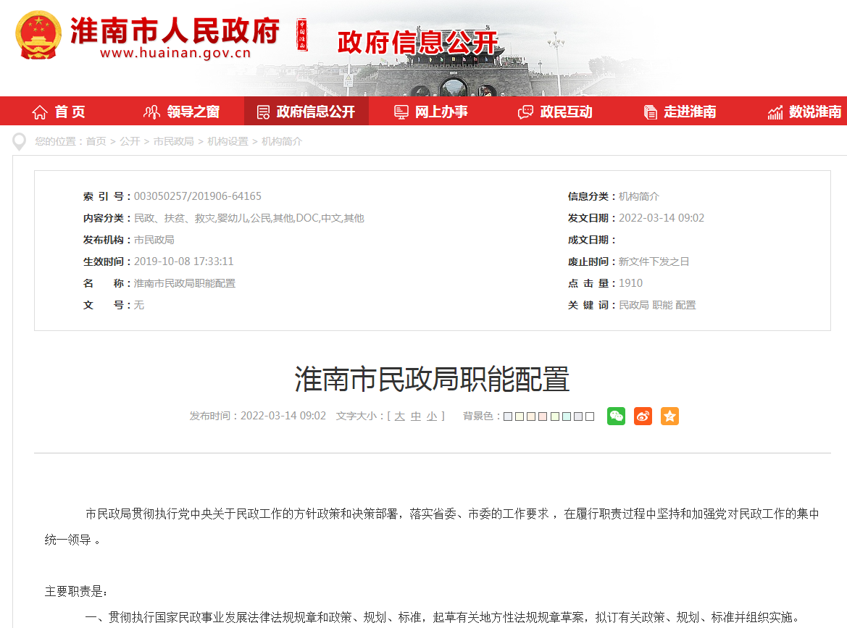847x628 pixels.
Task: Share the article to Sina Weibo
Action: point(643,416)
